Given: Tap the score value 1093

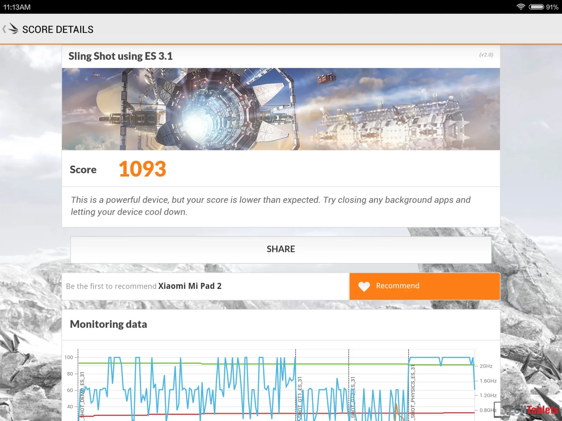Looking at the screenshot, I should [142, 169].
